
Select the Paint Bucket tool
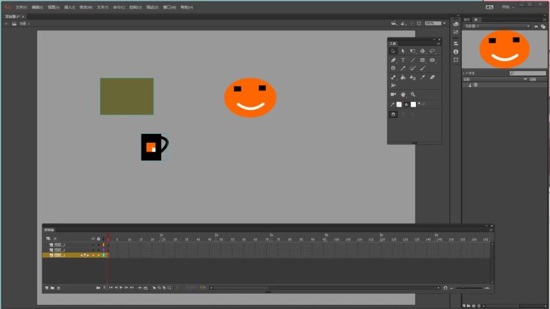pyautogui.click(x=402, y=77)
